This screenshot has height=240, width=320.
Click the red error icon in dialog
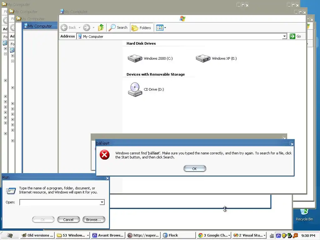point(104,155)
